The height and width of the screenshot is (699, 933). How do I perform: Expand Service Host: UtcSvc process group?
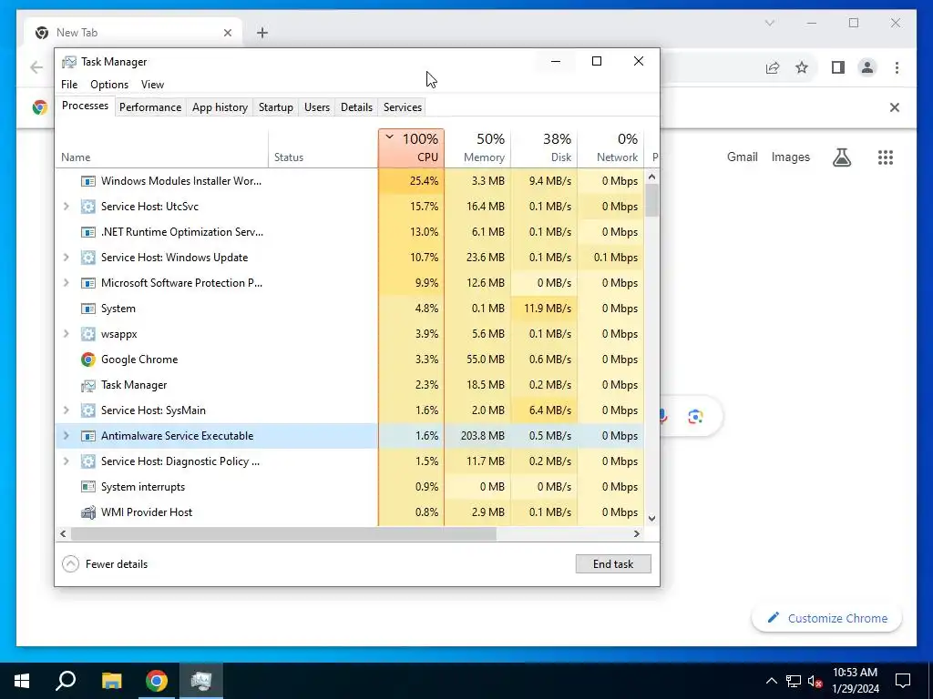point(66,207)
